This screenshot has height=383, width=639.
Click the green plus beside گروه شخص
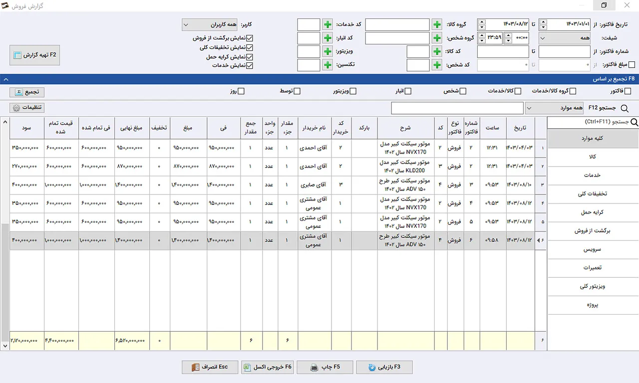[x=437, y=38]
